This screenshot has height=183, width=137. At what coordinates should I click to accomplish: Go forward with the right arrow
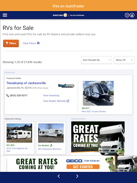click(77, 176)
